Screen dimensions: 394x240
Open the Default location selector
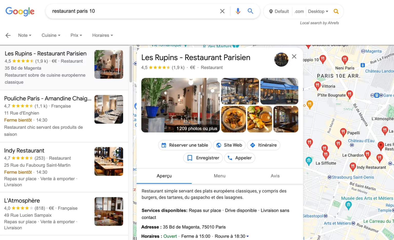click(x=279, y=12)
